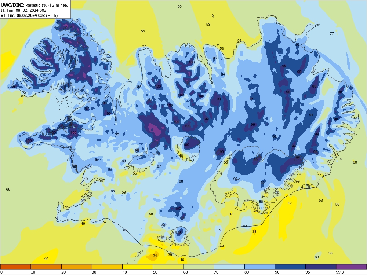Pick the pale blue 70–80 legend swatch
367x275 pixels.
(x=229, y=267)
